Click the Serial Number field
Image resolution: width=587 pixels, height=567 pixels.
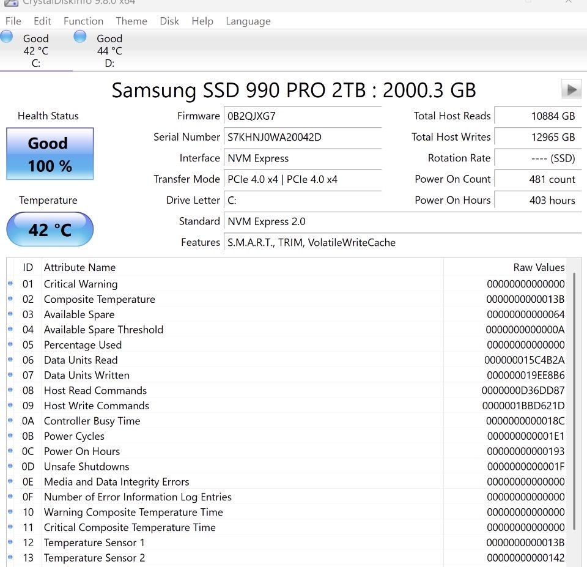coord(303,137)
